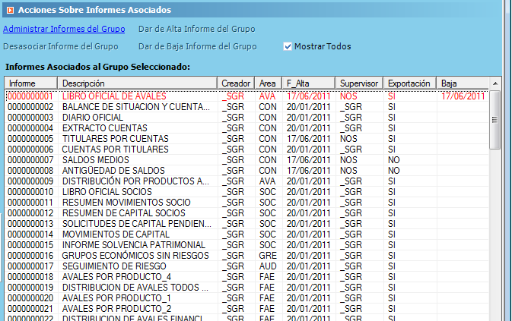Select DISTRIBUCIÓN POR PRODUCTOS A... row
Viewport: 512px width, 321px height.
[x=246, y=181]
